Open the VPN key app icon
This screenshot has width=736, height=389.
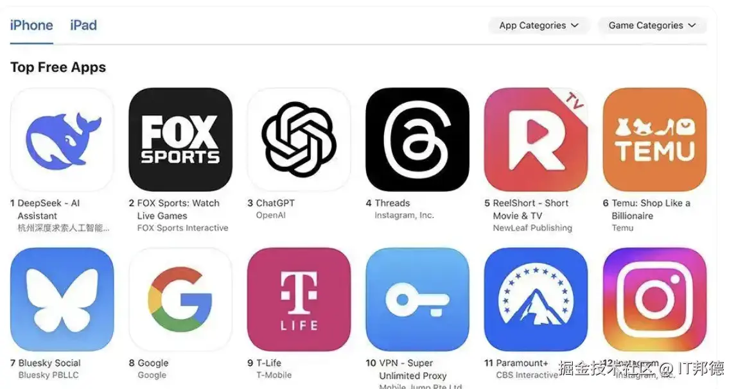[x=417, y=299]
